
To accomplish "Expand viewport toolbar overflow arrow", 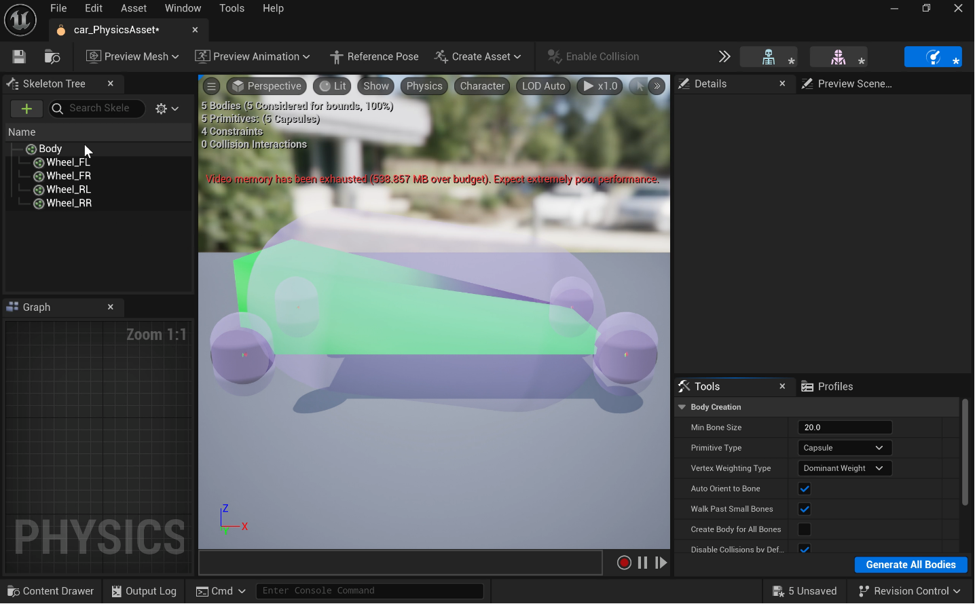I will coord(657,86).
